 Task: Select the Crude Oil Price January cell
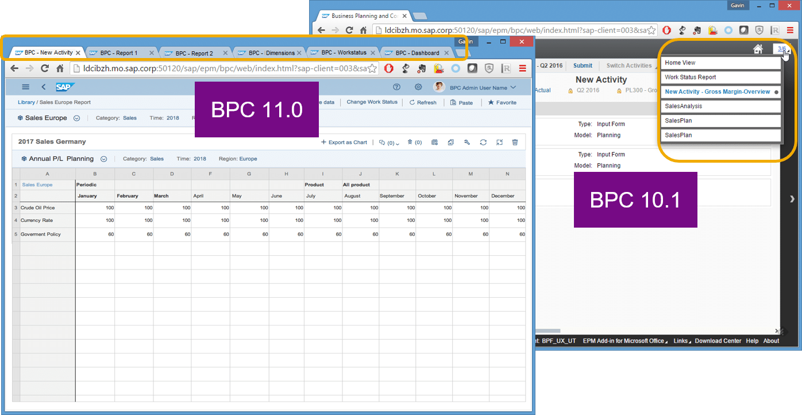pyautogui.click(x=95, y=207)
